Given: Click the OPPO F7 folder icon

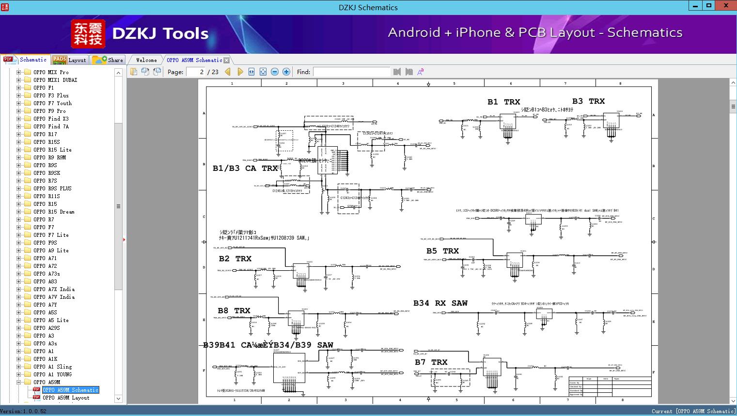Looking at the screenshot, I should point(28,227).
